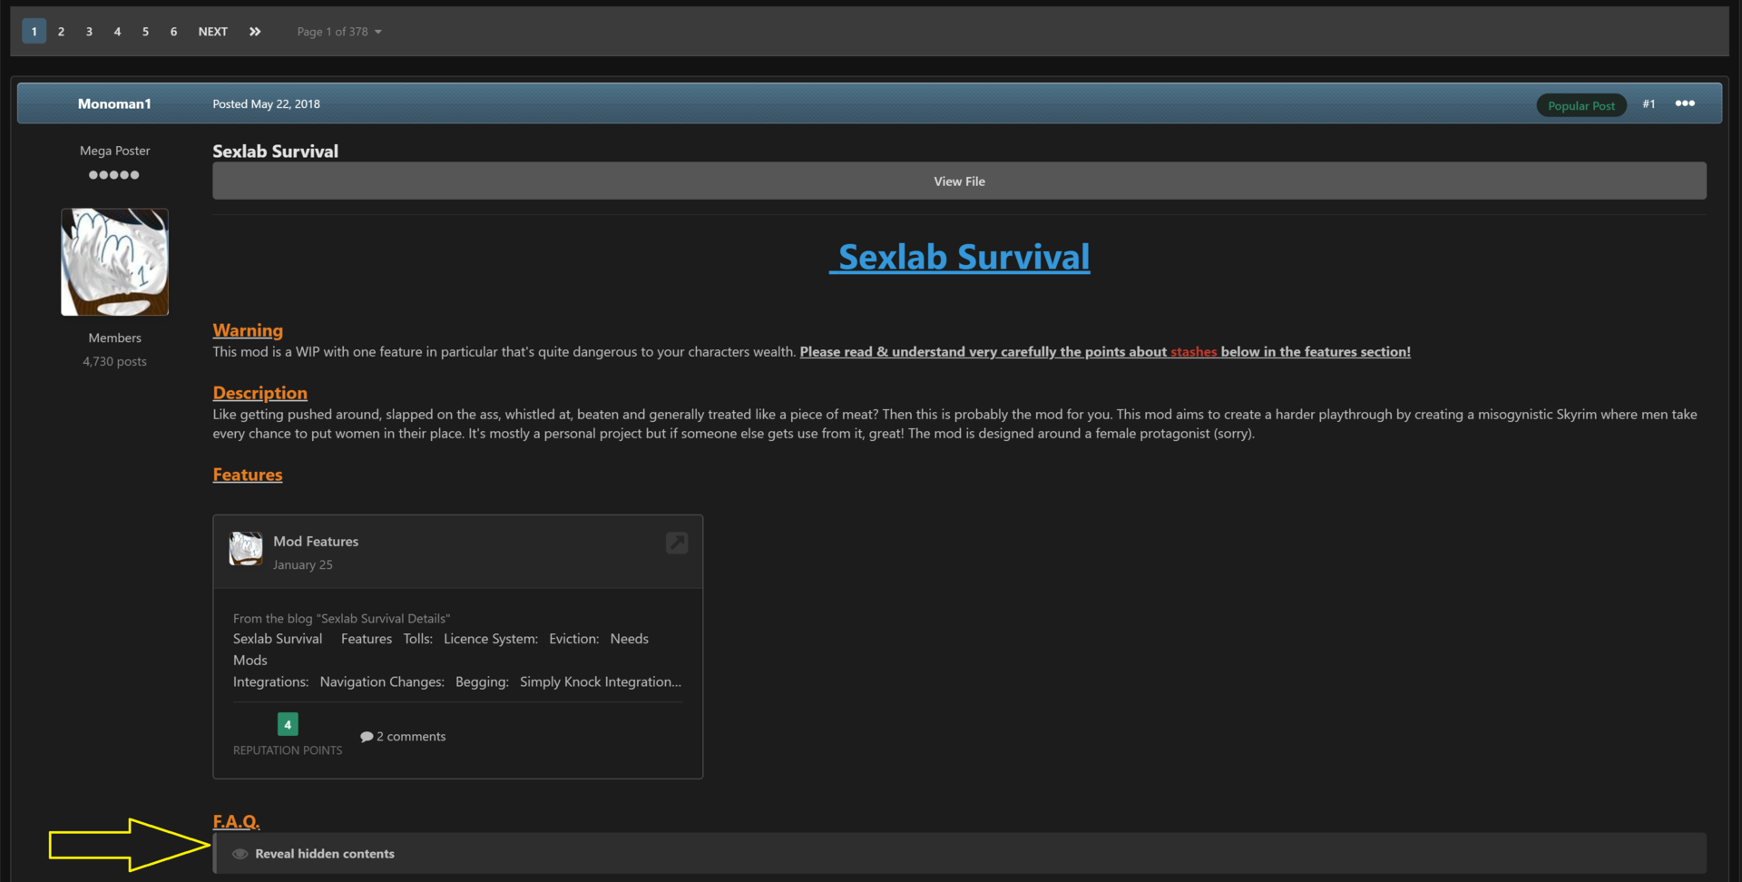The image size is (1742, 882).
Task: Click the Description heading
Action: 259,393
